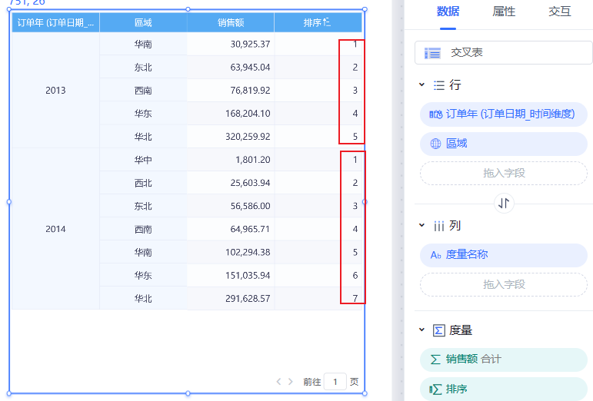Select the 度量名称 column field pill

point(503,255)
